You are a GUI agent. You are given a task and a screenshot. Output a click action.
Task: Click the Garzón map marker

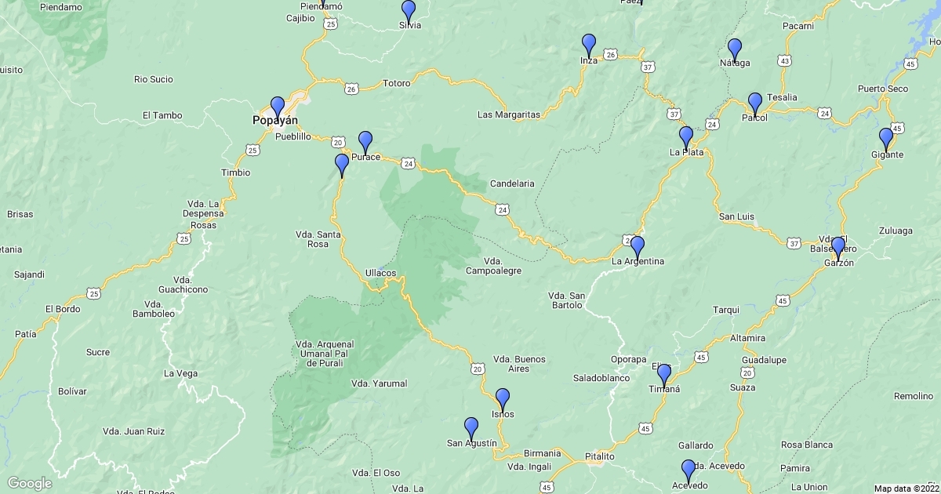point(838,249)
